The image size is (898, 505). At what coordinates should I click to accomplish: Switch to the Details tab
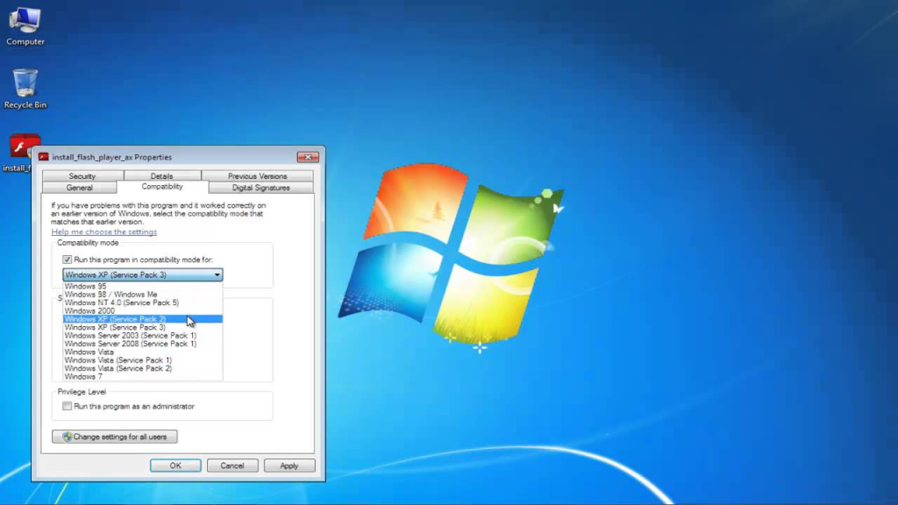pos(162,175)
